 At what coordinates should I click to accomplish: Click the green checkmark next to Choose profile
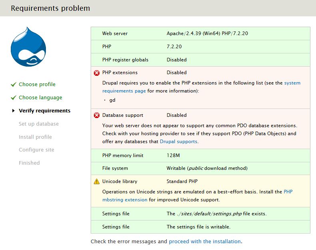pos(14,85)
